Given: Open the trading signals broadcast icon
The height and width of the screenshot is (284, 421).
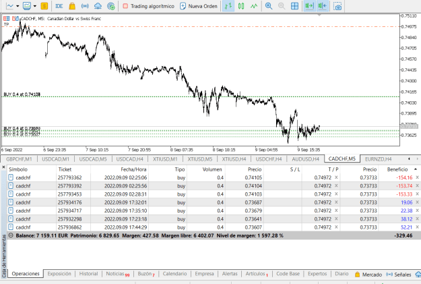Looking at the screenshot, I should [85, 6].
